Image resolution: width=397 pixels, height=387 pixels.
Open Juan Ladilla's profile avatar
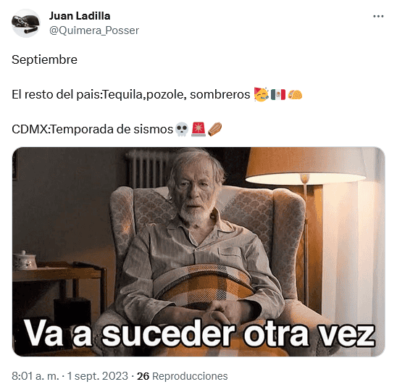click(26, 23)
